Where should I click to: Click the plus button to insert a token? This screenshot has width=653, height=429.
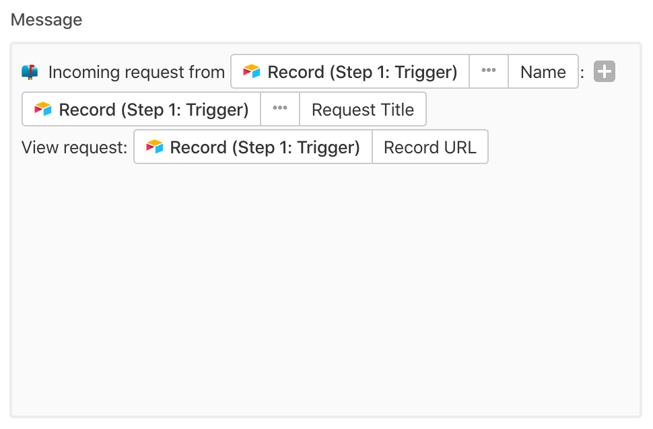click(x=605, y=71)
